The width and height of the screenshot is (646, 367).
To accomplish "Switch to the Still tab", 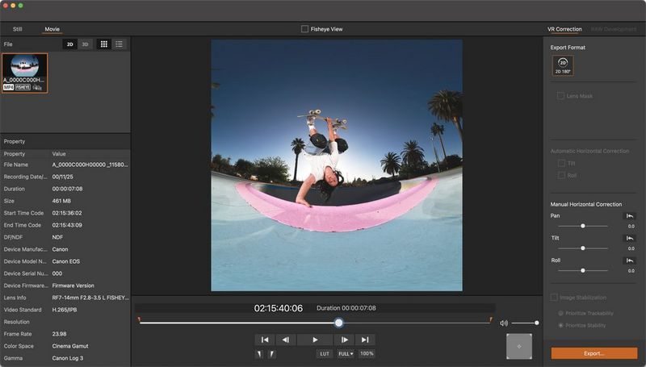I will [17, 29].
